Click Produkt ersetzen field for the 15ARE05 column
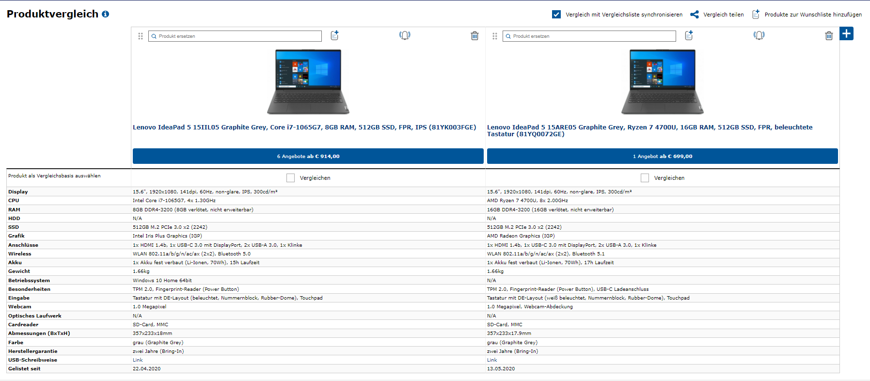Viewport: 870px width, 381px height. coord(589,36)
